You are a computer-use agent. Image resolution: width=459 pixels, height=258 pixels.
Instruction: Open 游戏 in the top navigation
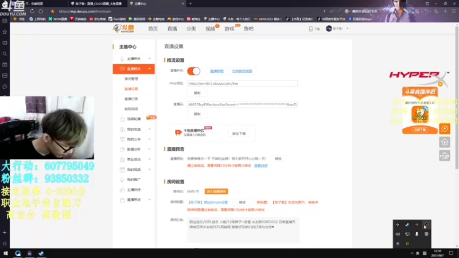pos(229,29)
